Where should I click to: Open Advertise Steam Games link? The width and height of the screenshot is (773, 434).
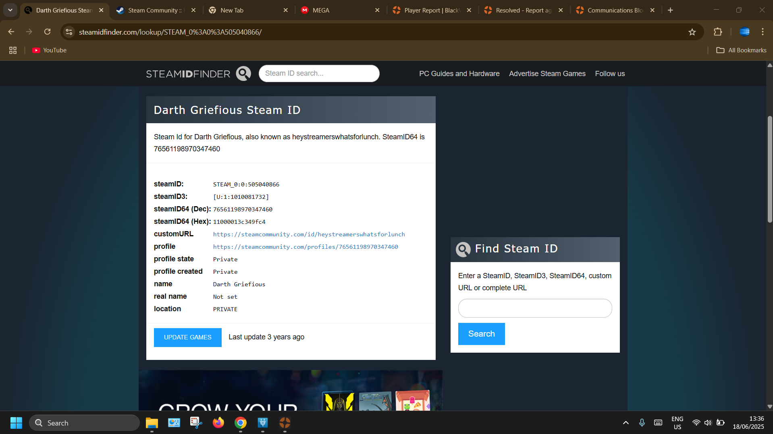coord(547,74)
